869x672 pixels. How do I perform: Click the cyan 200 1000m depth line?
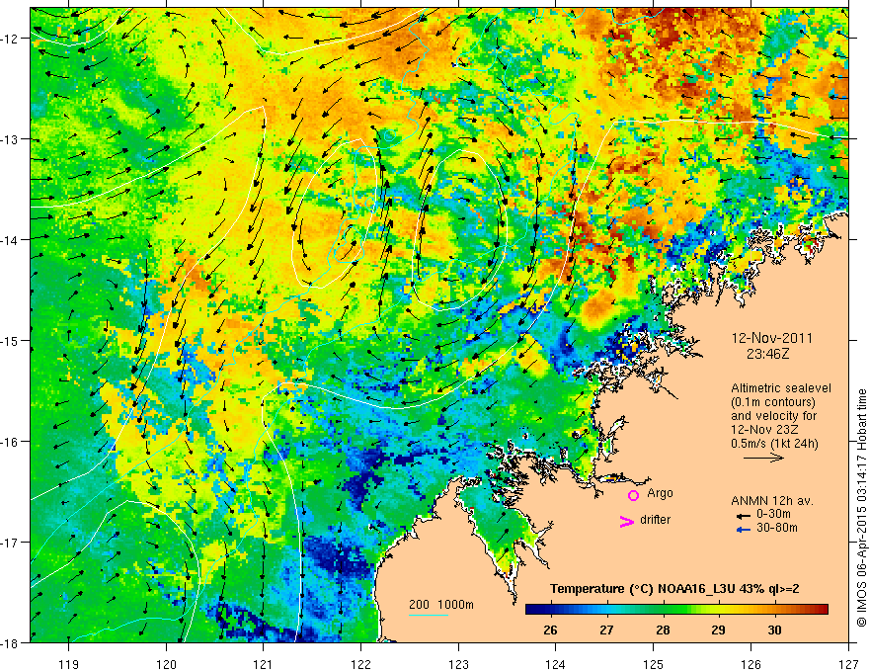tap(429, 615)
